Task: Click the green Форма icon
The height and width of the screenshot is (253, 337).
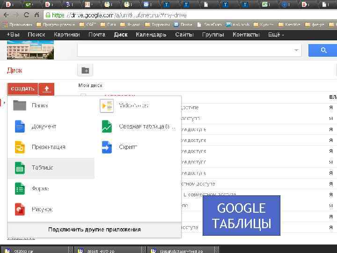Action: (x=20, y=189)
